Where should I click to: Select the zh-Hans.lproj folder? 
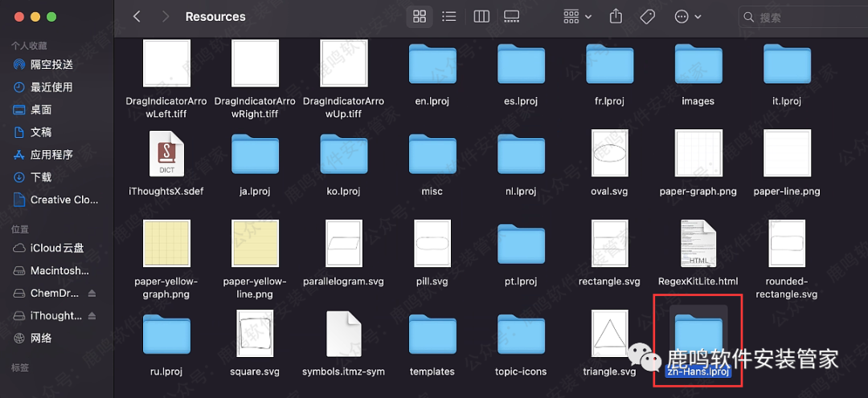coord(698,337)
